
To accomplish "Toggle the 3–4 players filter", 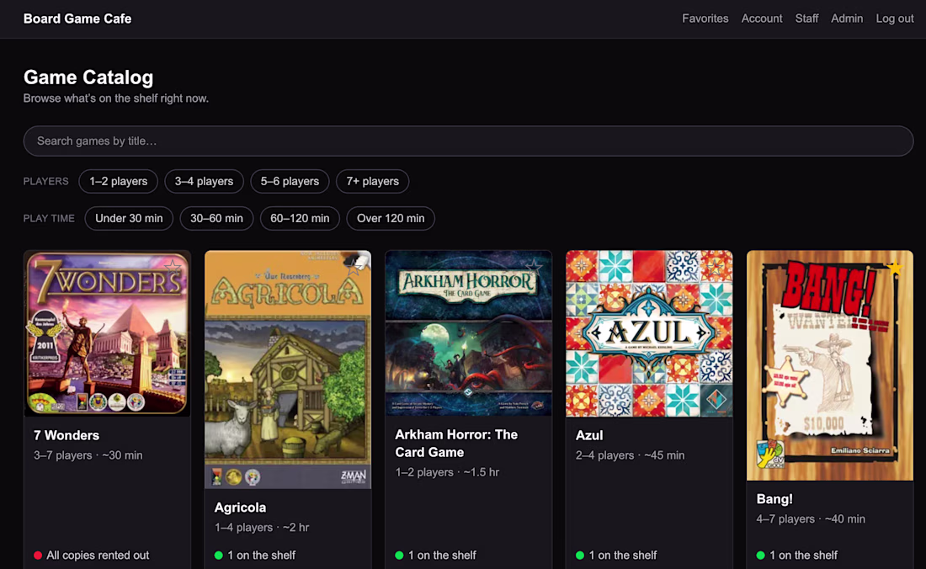I will [204, 181].
